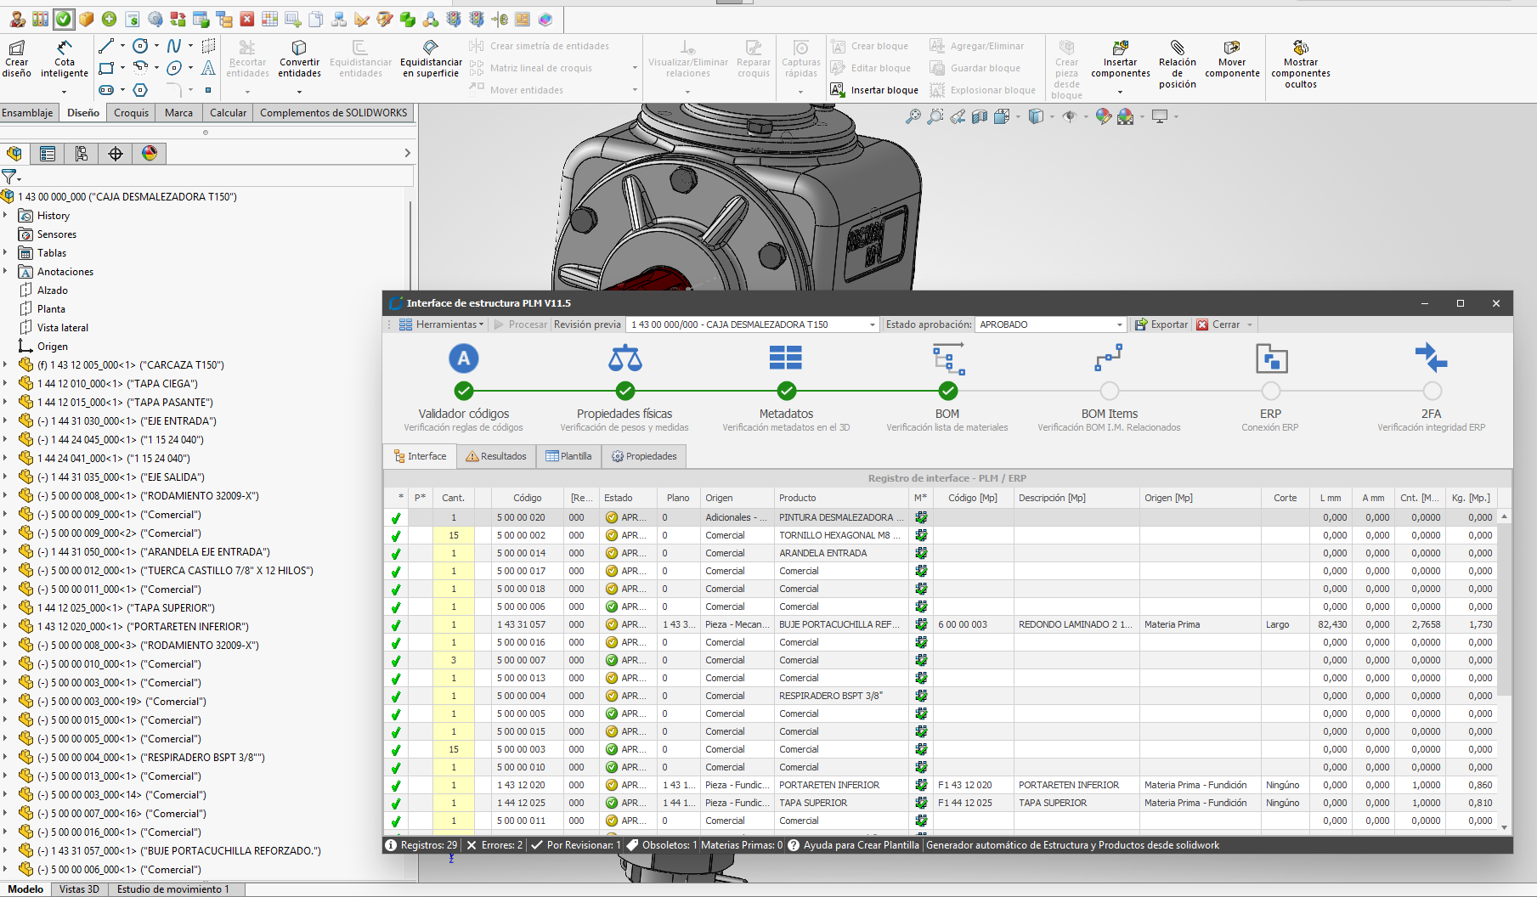Open the Plantilla tab
This screenshot has width=1537, height=897.
pos(568,456)
